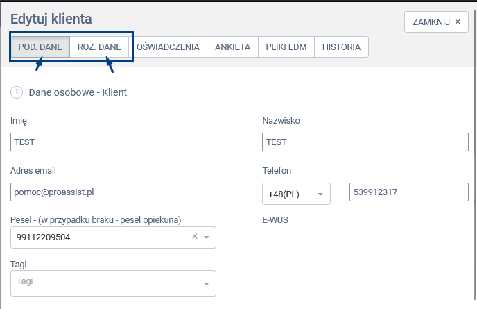Click the E-WUS label
The width and height of the screenshot is (477, 309).
coord(275,220)
